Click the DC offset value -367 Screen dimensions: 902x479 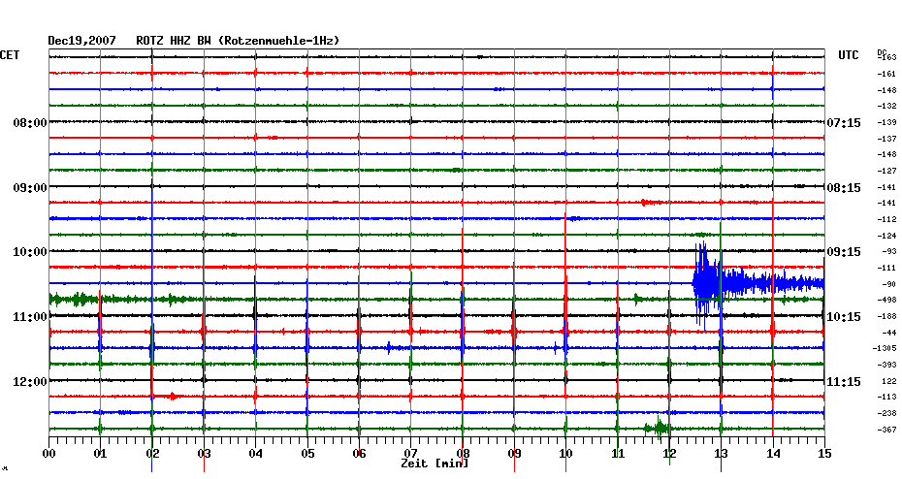click(886, 431)
